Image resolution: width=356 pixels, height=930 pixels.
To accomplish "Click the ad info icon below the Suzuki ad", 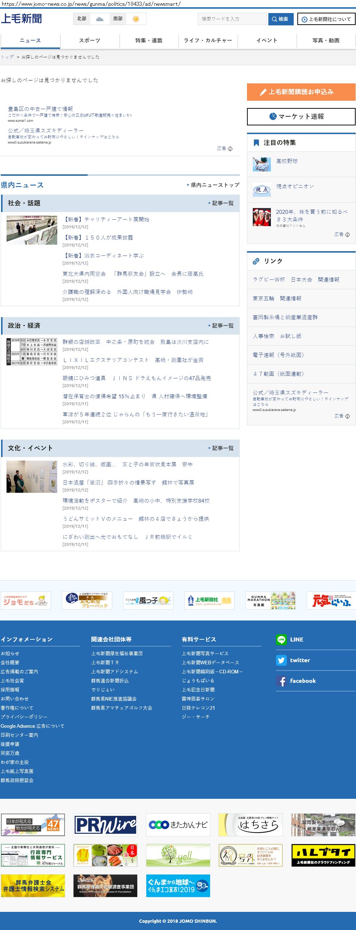I will (230, 149).
